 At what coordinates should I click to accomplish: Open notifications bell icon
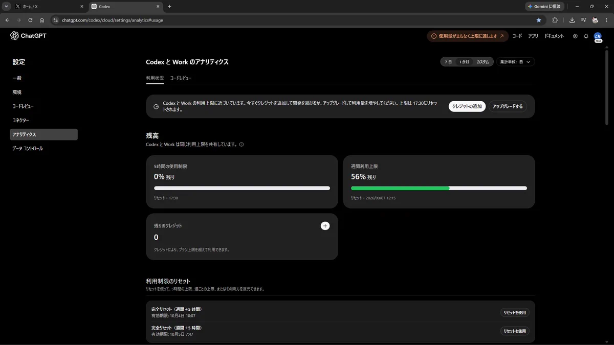point(586,36)
